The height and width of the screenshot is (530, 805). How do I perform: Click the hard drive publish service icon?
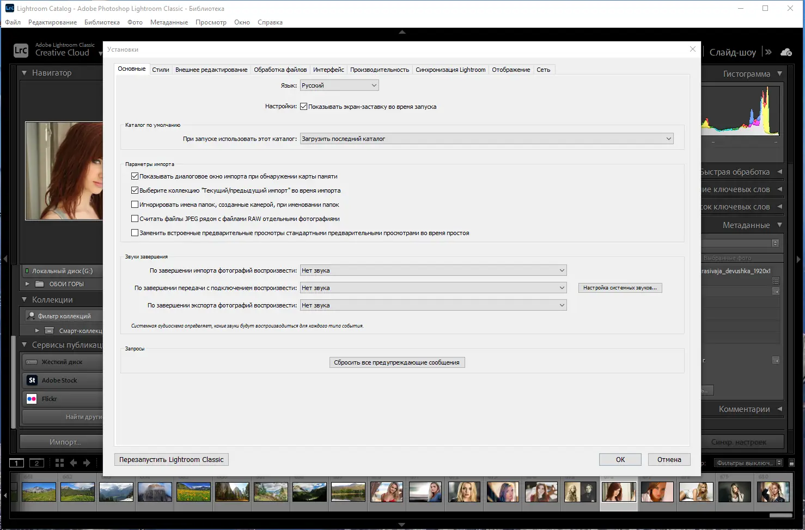pos(32,362)
